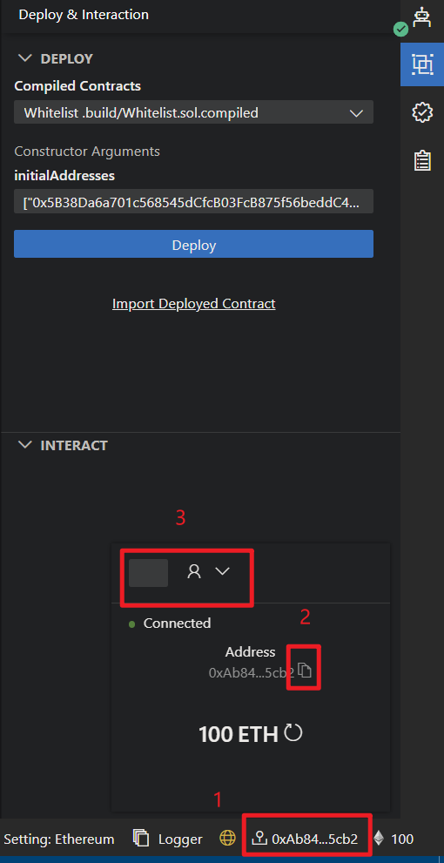
Task: Click Setting: Ethereum in status bar
Action: [x=58, y=839]
